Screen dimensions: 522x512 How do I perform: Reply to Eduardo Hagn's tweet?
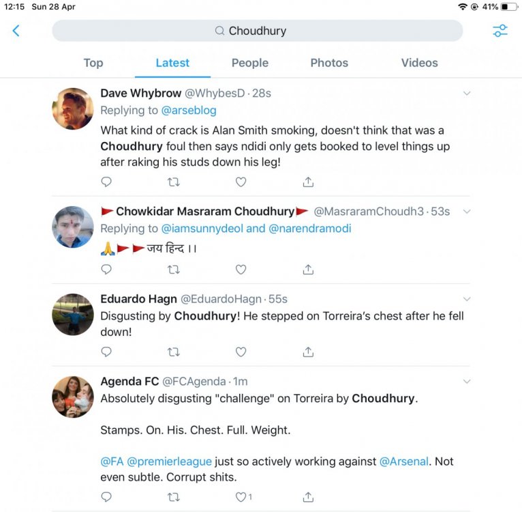coord(106,352)
